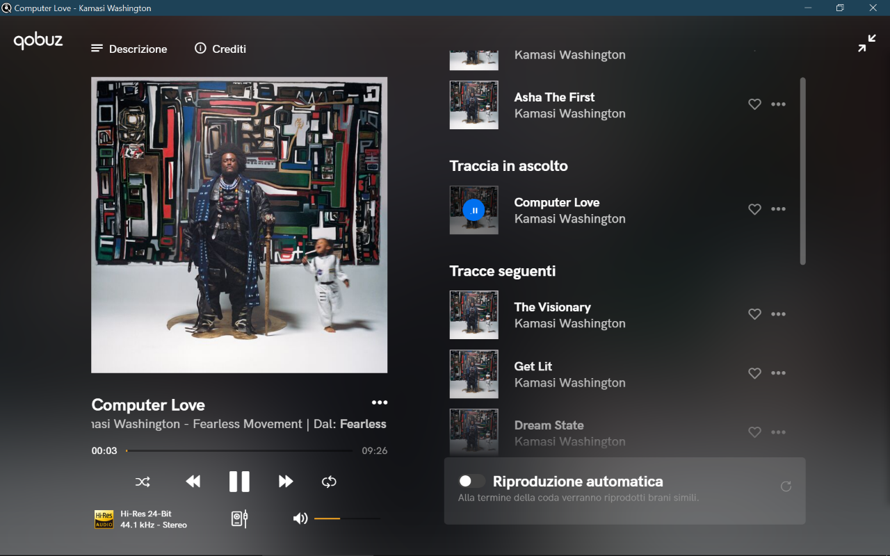Click the Traccia in ascolto heading

coord(509,166)
